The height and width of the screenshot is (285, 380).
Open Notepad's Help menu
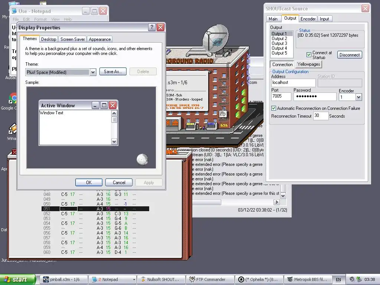click(68, 19)
